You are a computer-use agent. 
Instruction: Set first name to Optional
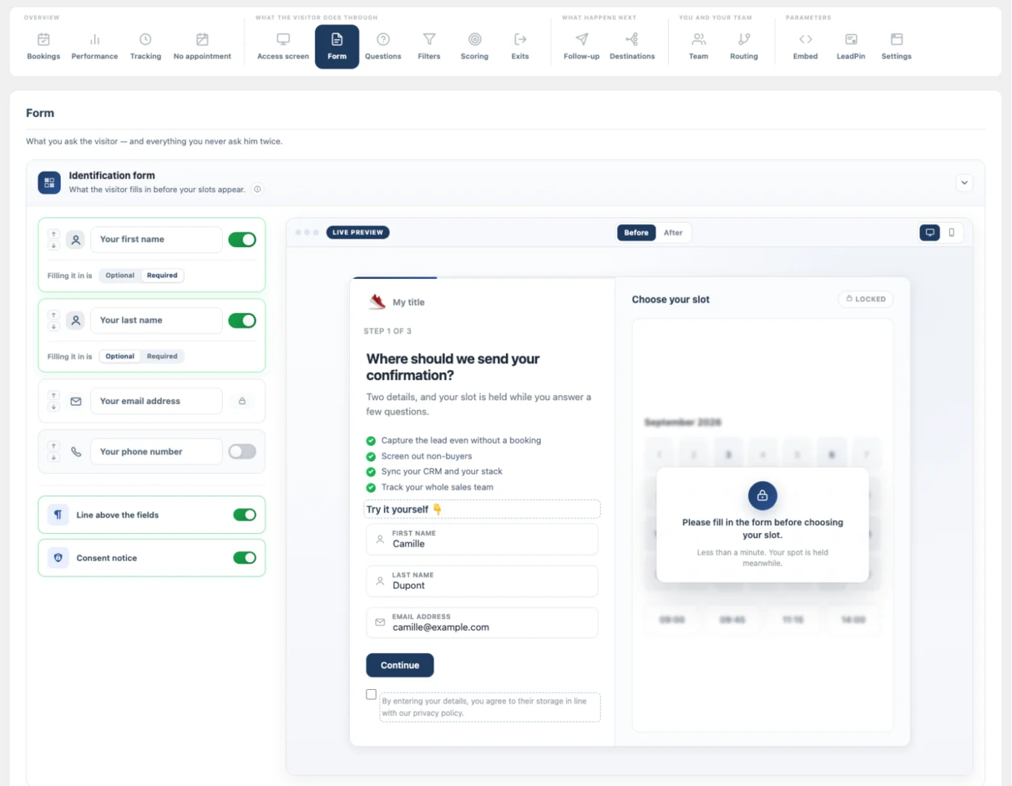point(120,275)
